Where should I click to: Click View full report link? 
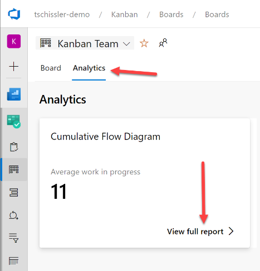point(195,232)
